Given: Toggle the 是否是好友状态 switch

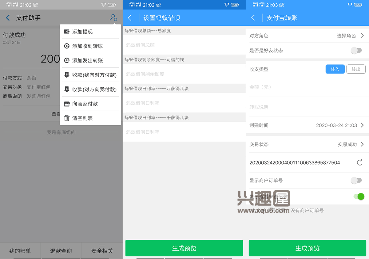Looking at the screenshot, I should point(356,51).
